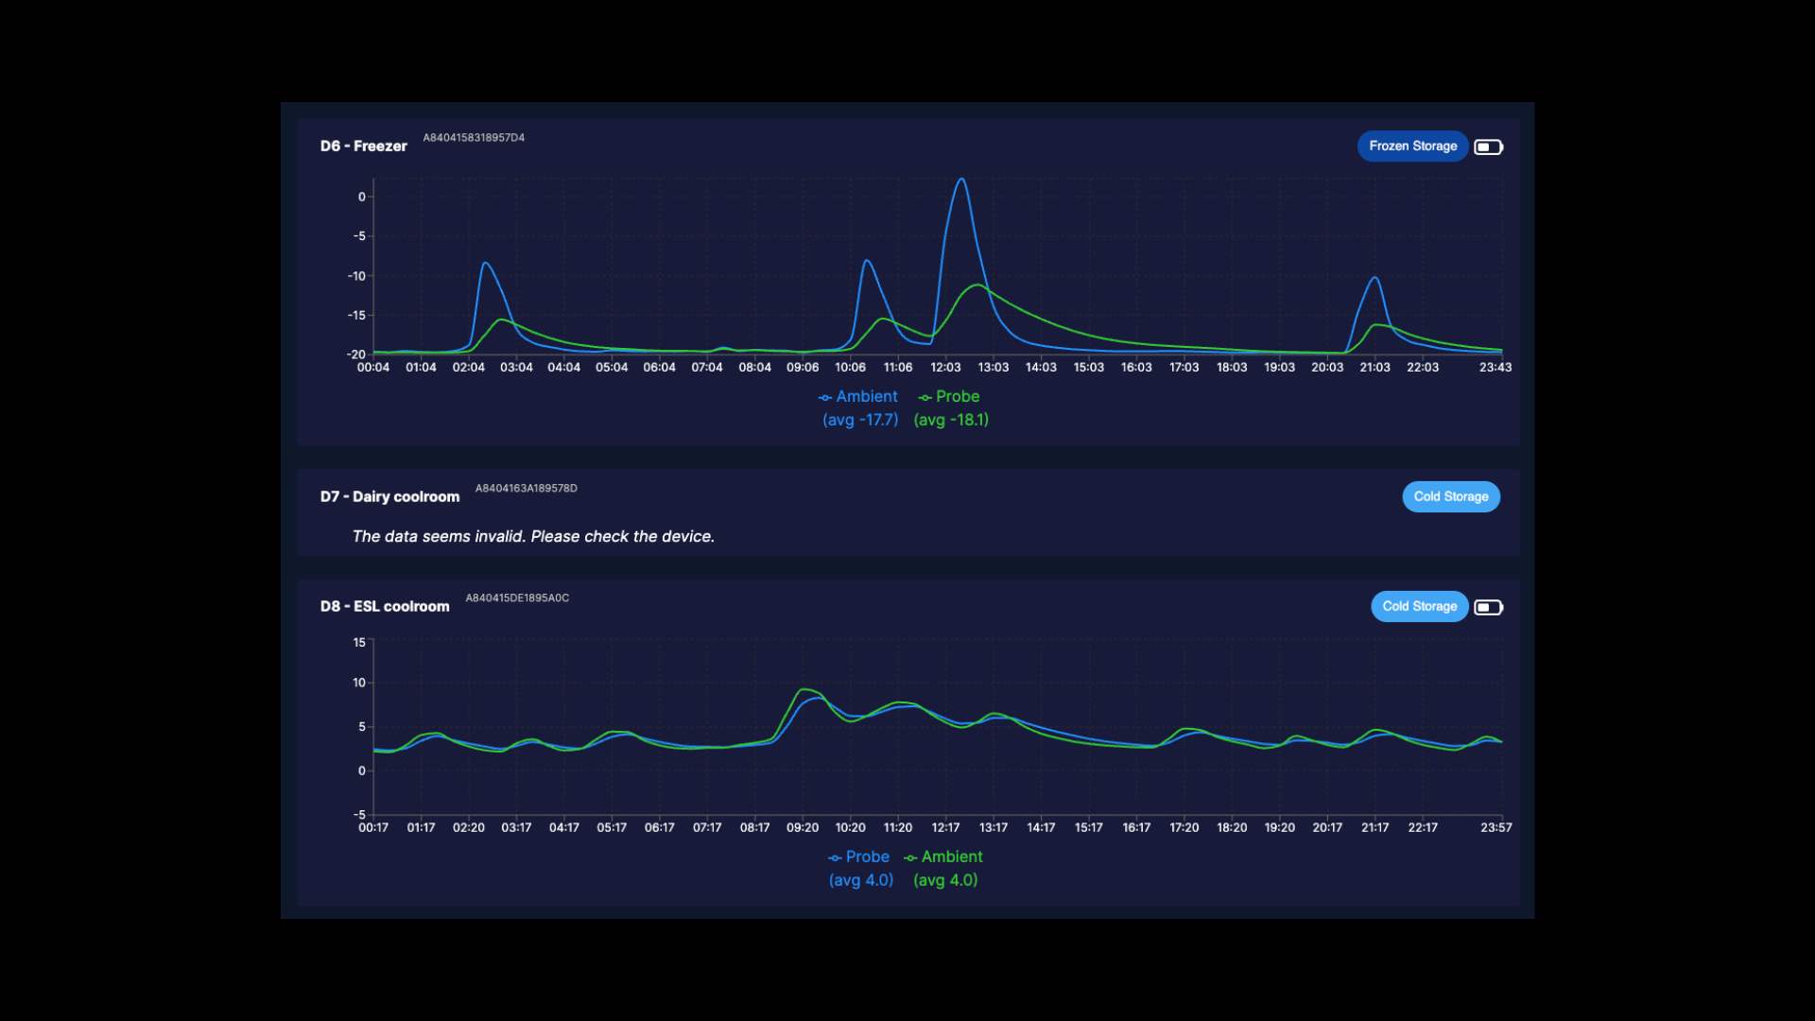This screenshot has height=1021, width=1815.
Task: Click device ID A840415DE1895A0C
Action: click(517, 598)
